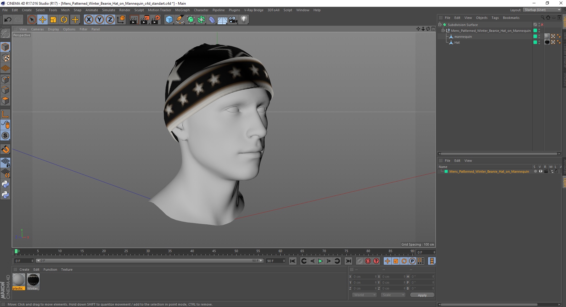Viewport: 566px width, 307px height.
Task: Click timeline frame 45 marker
Action: 214,251
